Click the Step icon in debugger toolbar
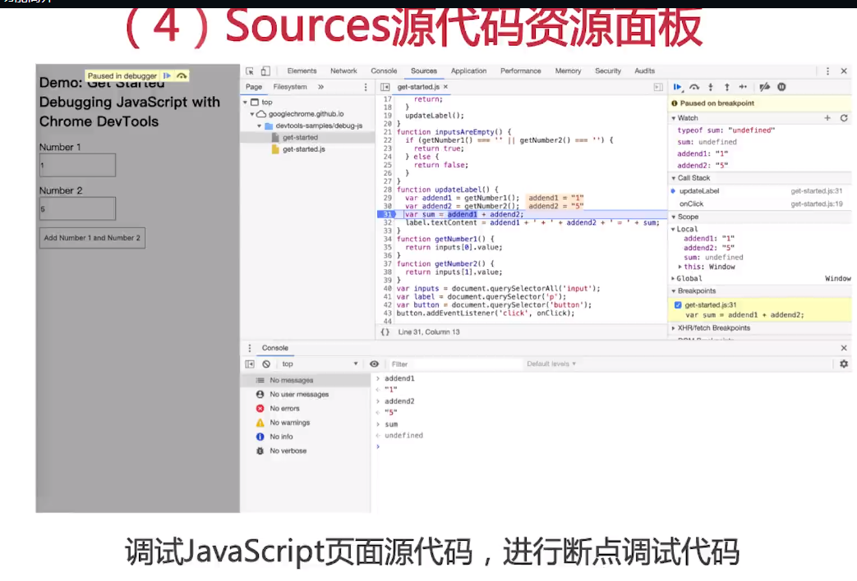Viewport: 857px width, 581px height. click(743, 87)
